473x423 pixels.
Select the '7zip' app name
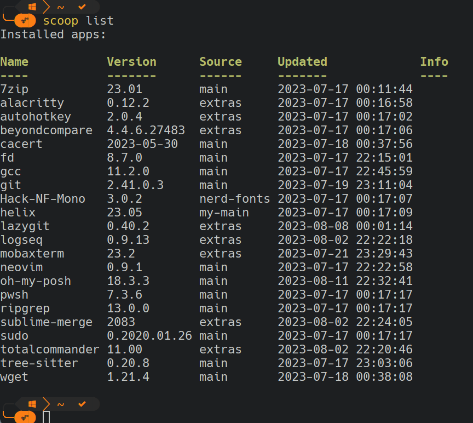click(14, 89)
